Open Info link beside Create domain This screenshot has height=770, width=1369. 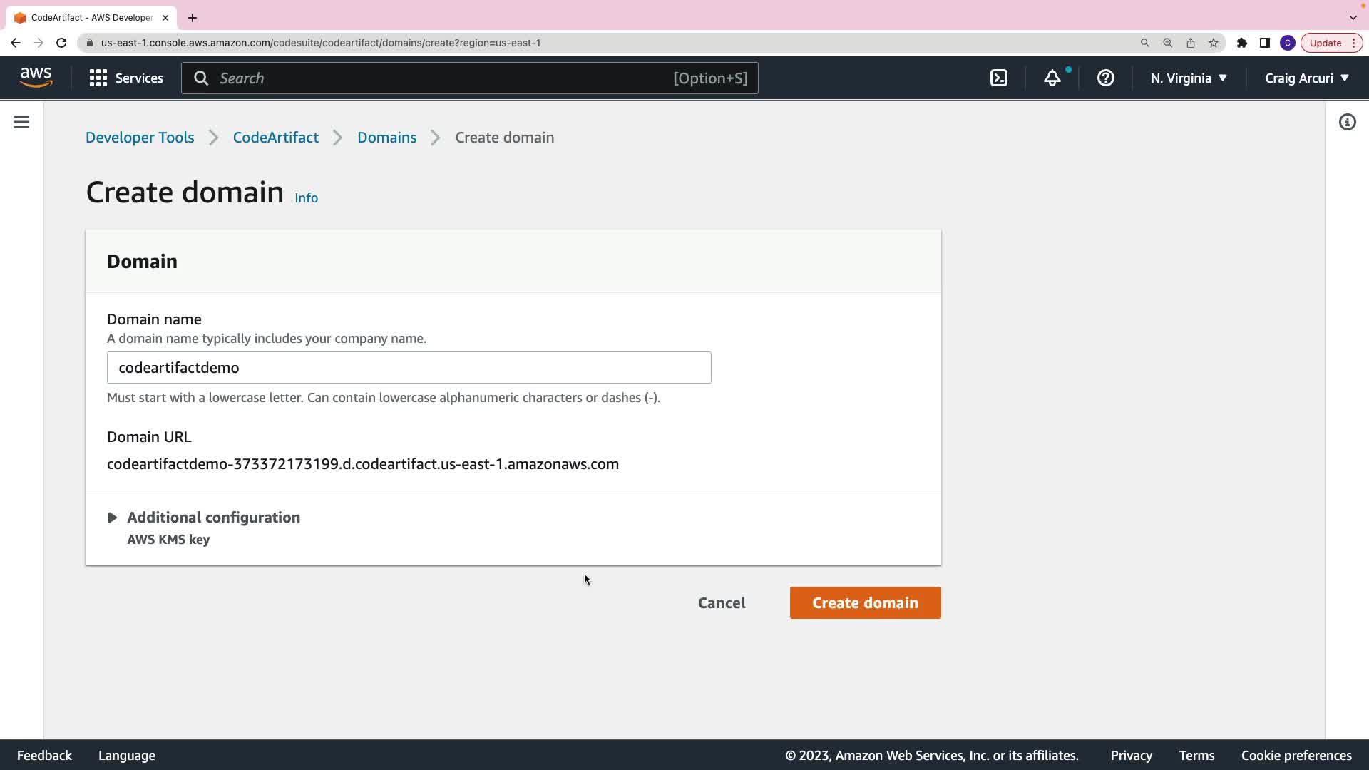[306, 198]
